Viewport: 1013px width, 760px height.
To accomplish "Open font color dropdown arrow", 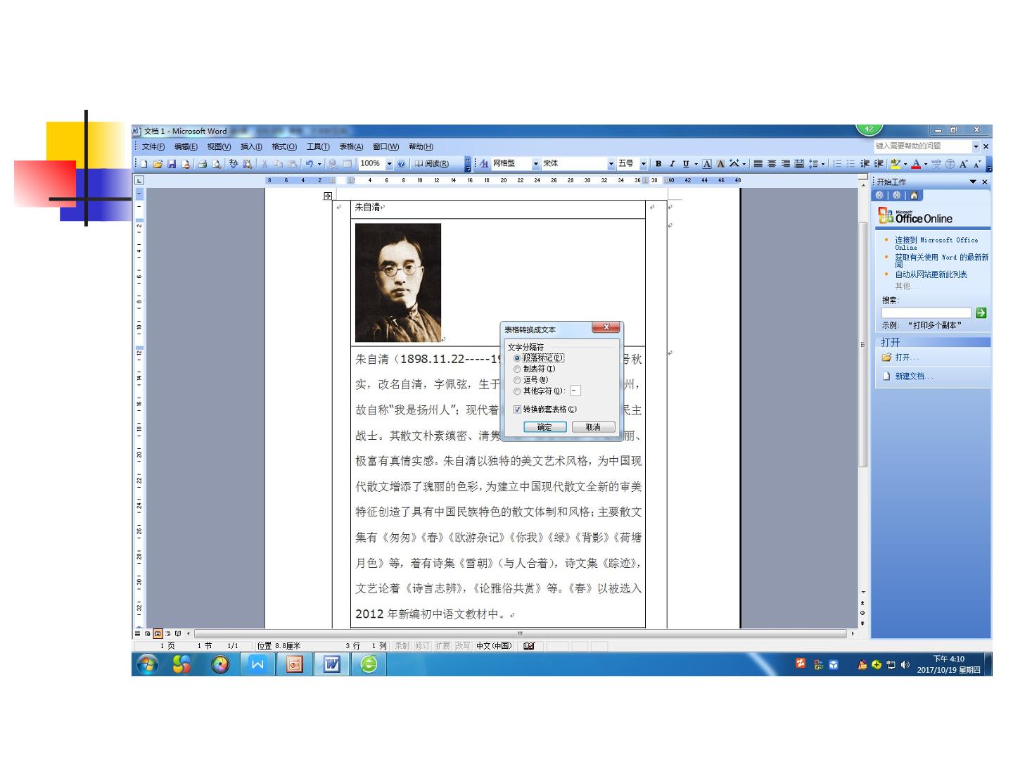I will tap(926, 164).
